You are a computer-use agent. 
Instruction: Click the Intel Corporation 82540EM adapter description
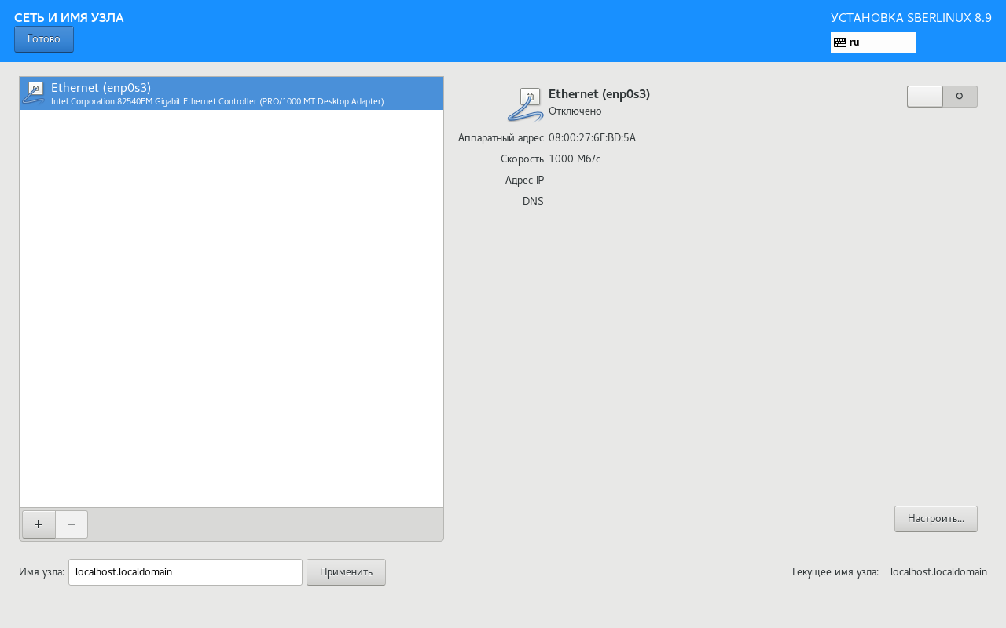217,101
